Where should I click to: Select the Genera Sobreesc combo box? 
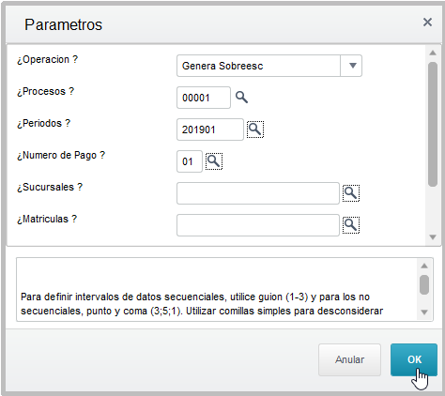[x=269, y=66]
